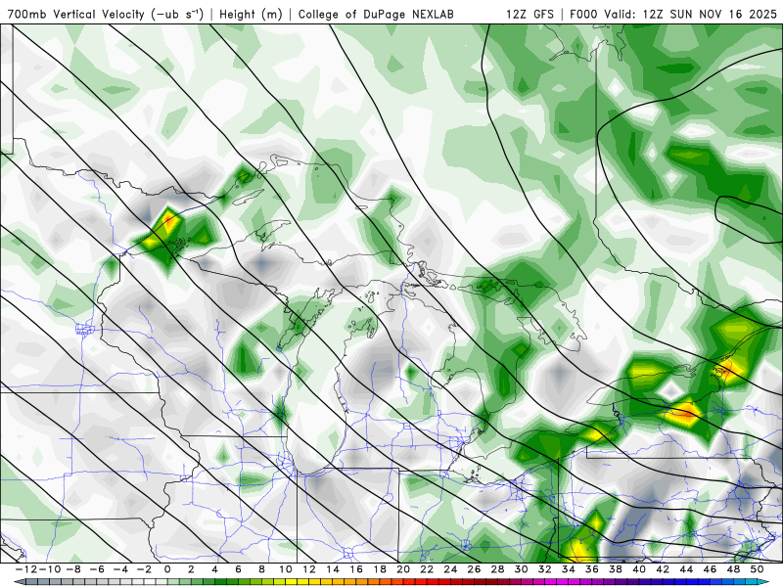Viewport: 783px width, 587px height.
Task: Click the '-6' color scale label
Action: [x=97, y=569]
